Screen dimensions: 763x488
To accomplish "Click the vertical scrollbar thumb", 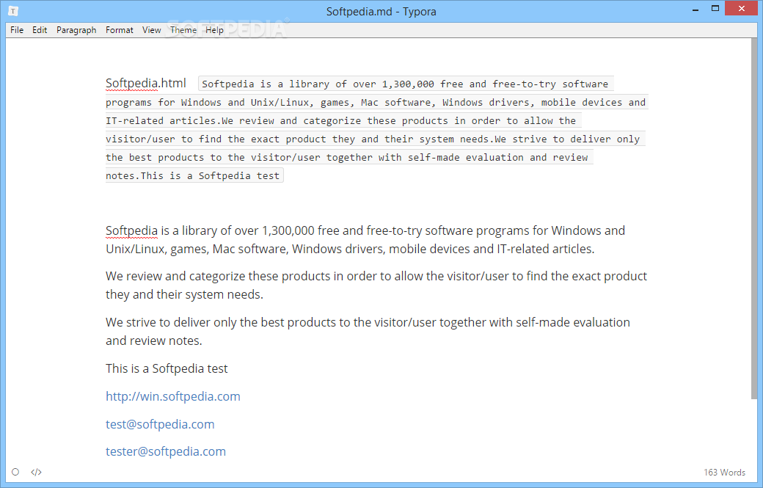I will pos(755,219).
